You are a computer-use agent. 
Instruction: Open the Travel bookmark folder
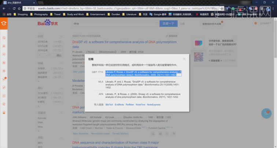click(x=55, y=15)
